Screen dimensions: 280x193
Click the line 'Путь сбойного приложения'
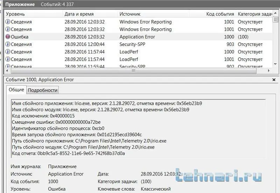pyautogui.click(x=89, y=141)
